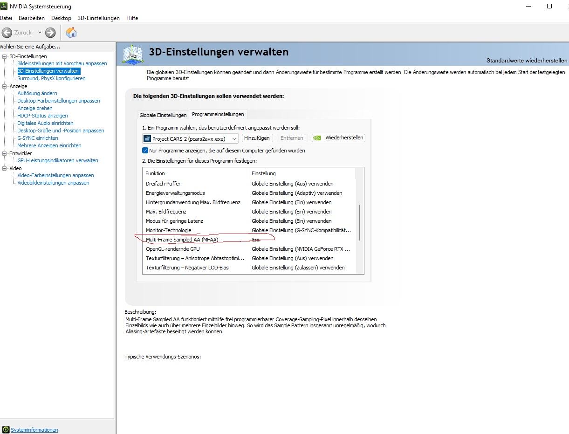The width and height of the screenshot is (569, 434).
Task: Open Auflösung ändern
Action: 37,93
